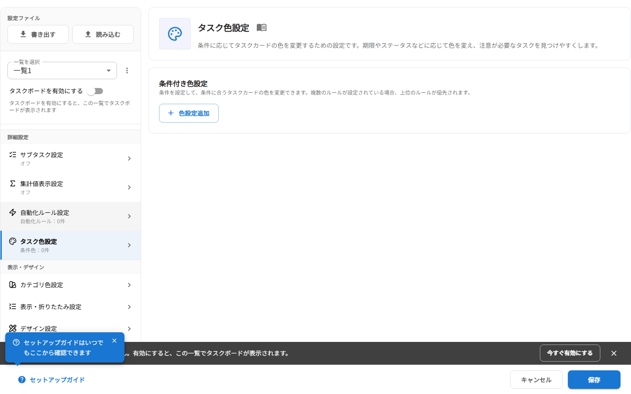Expand the サブタスク設定 chevron
This screenshot has width=631, height=394.
129,158
